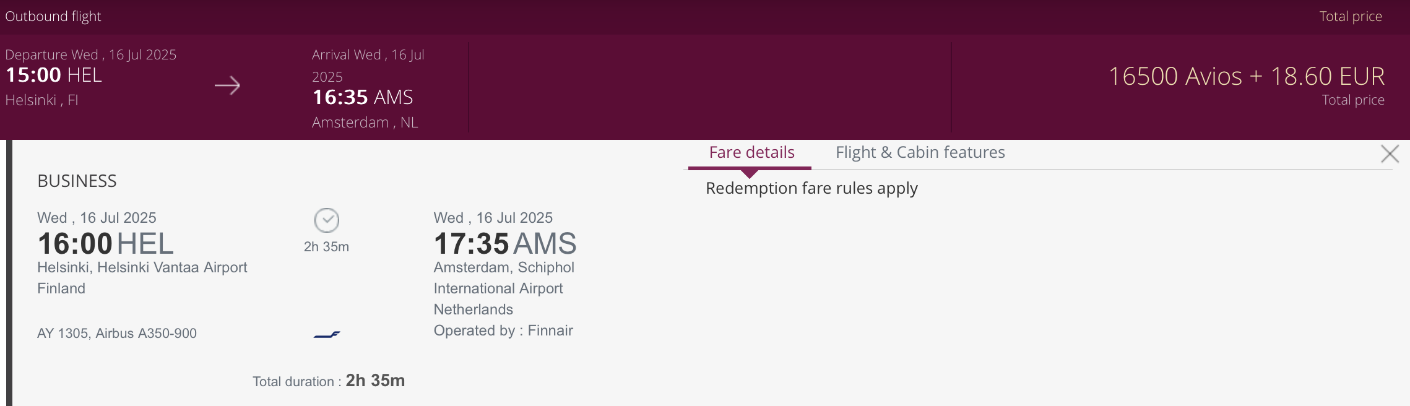Screen dimensions: 1410x406
Task: Click the BUSINESS cabin class label
Action: coord(77,181)
